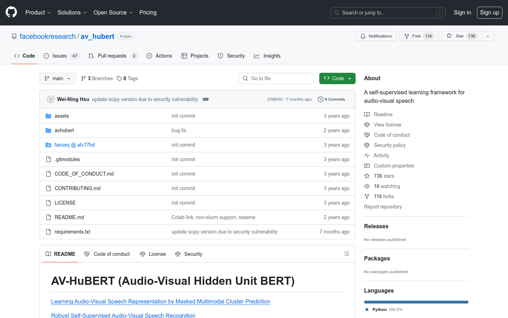Star the av_hubert repository
Viewport: 508px width, 318px height.
coord(462,36)
